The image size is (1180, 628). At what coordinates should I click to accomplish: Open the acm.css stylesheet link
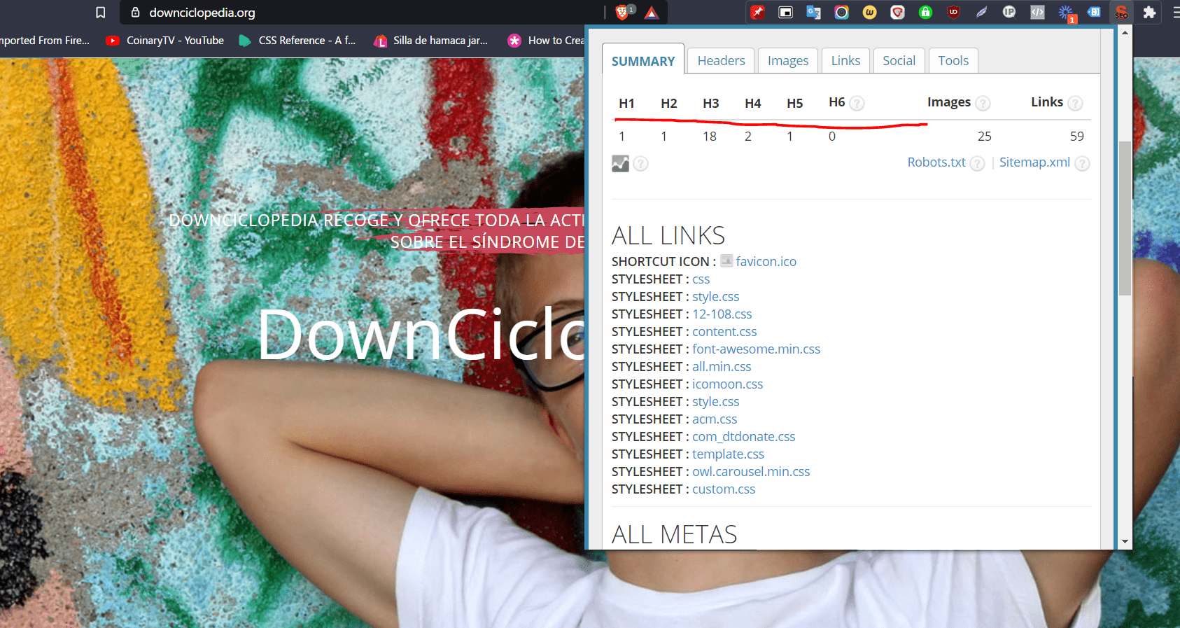[x=715, y=419]
